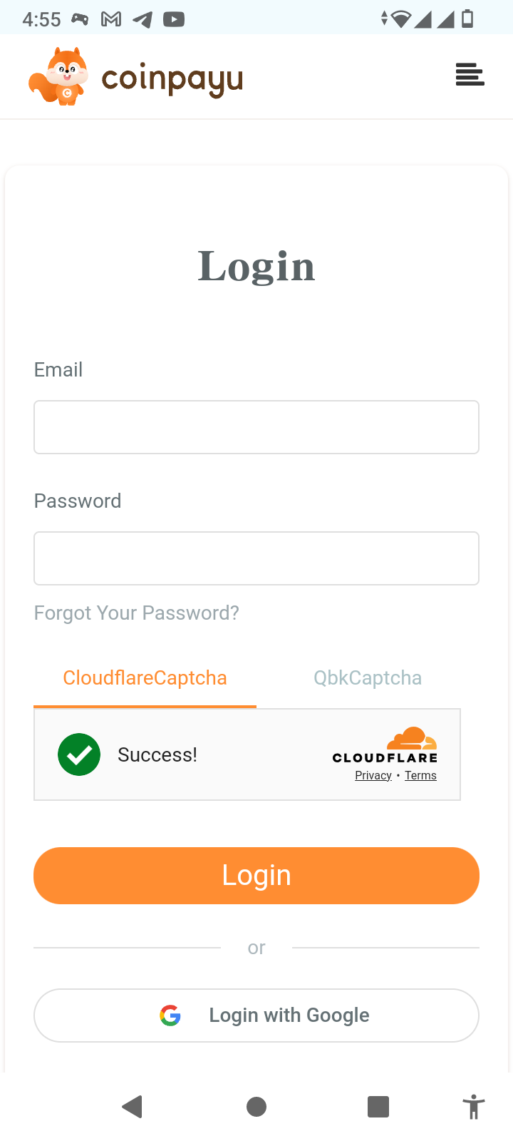Tap the accessibility figure icon
This screenshot has height=1141, width=513.
[x=473, y=1107]
